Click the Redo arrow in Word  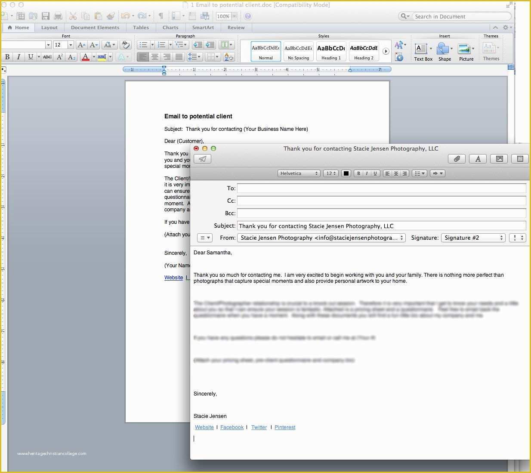click(142, 16)
